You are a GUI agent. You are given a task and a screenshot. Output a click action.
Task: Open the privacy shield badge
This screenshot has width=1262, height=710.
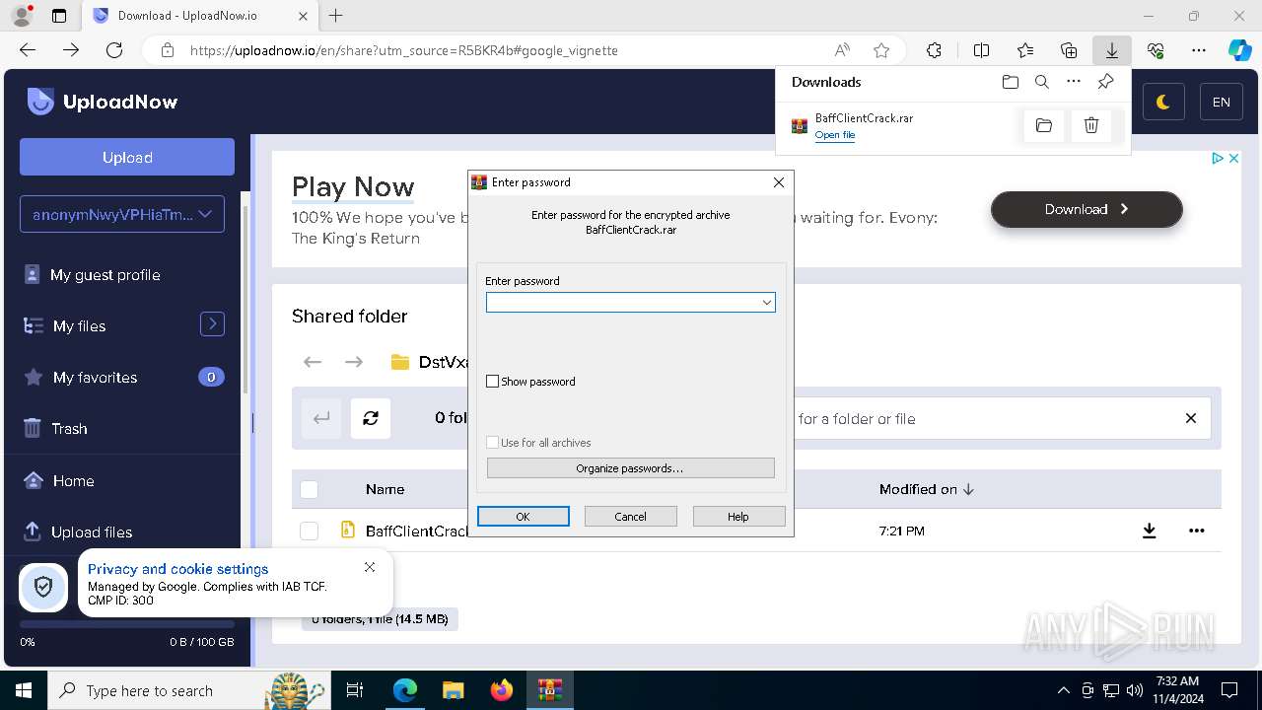point(43,588)
